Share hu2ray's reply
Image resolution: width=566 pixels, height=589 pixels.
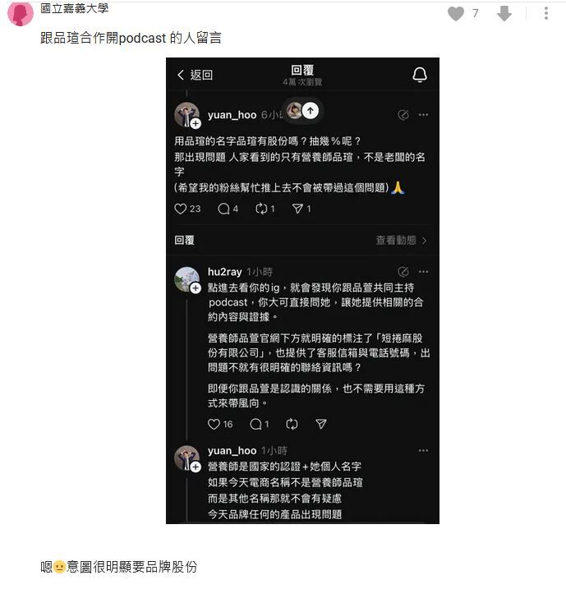[320, 424]
